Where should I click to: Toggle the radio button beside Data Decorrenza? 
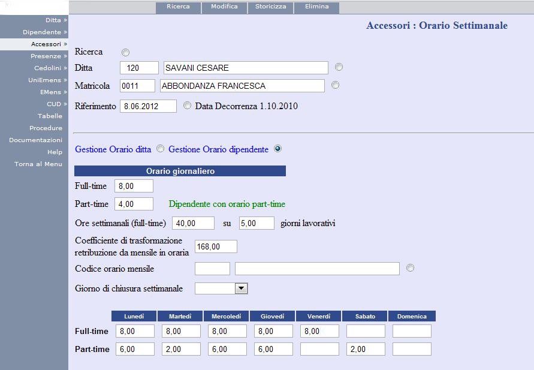(x=188, y=106)
